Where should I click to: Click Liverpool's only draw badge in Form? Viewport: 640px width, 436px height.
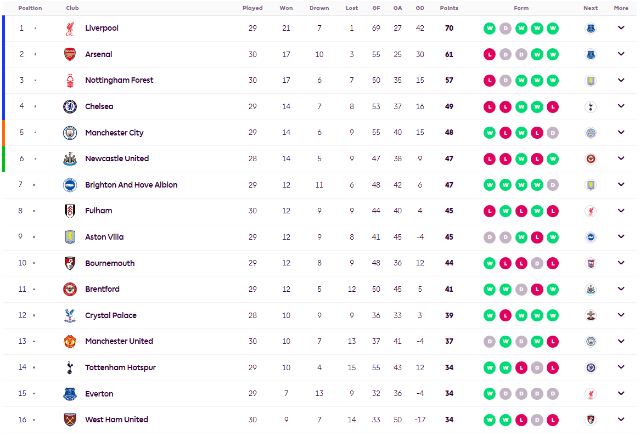click(x=505, y=29)
